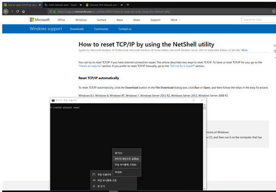Click the browser address bar URL
276x192 pixels.
[x=114, y=11]
